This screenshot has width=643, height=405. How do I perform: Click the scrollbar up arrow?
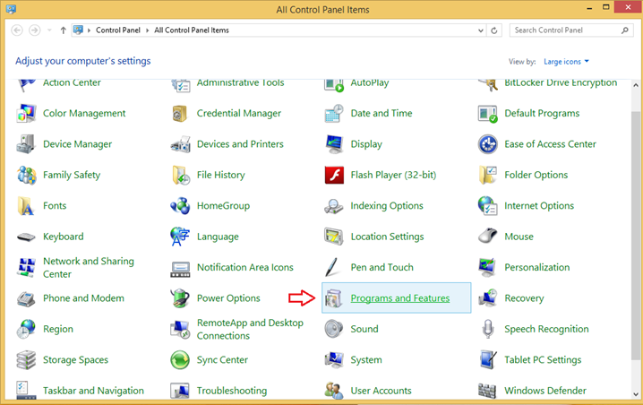point(636,85)
